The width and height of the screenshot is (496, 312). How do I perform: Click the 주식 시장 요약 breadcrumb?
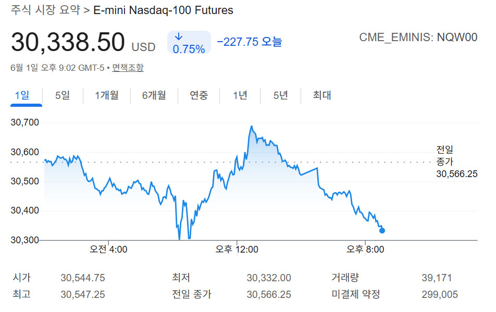coord(45,10)
